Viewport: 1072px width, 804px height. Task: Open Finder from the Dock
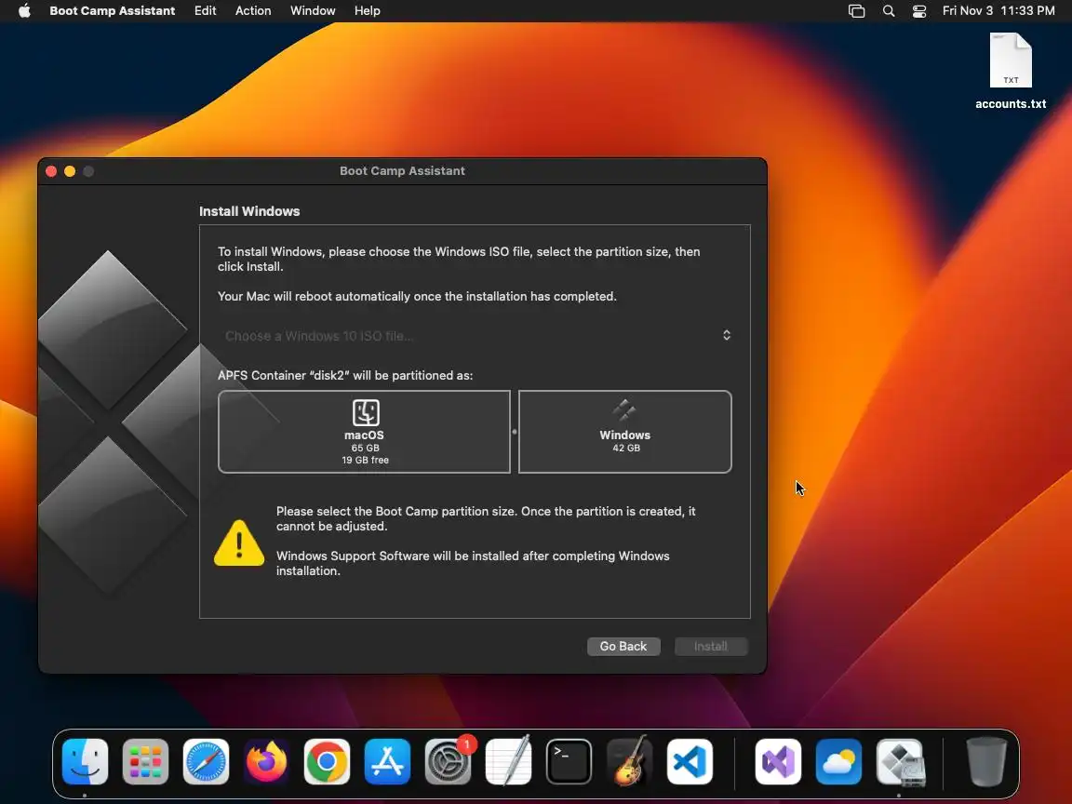coord(85,761)
